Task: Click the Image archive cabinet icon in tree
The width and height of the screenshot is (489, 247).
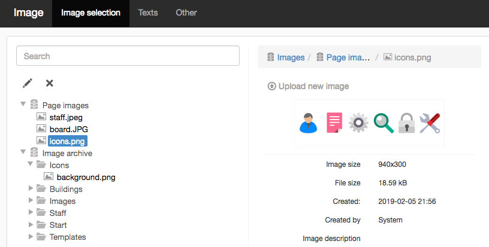Action: [x=34, y=152]
